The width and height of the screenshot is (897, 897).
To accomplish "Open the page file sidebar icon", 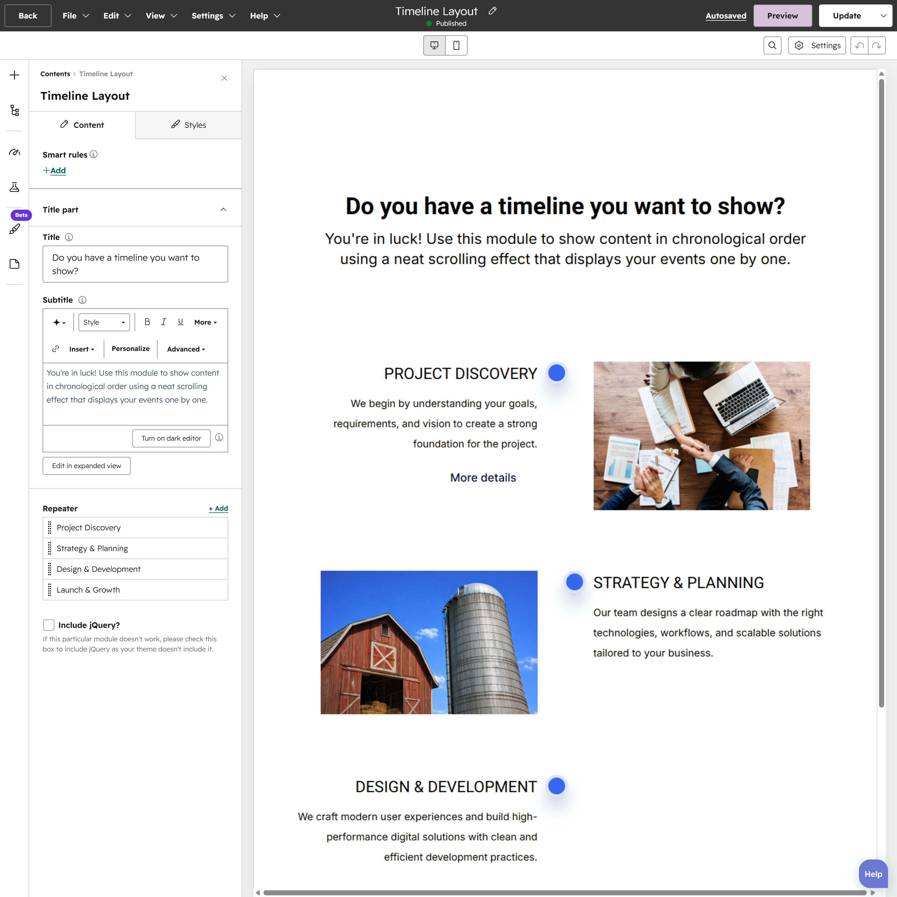I will click(14, 264).
